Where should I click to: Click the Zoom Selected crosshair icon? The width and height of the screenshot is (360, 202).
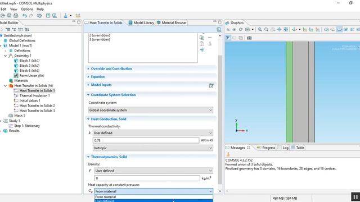279,30
